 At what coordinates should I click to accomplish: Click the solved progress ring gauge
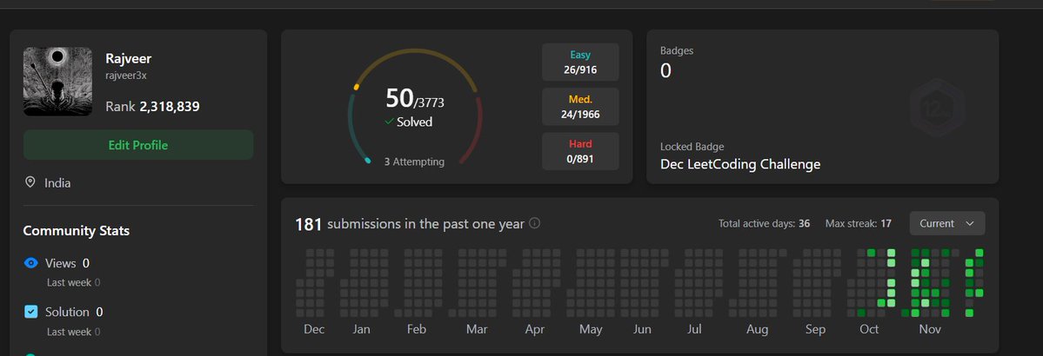point(414,106)
